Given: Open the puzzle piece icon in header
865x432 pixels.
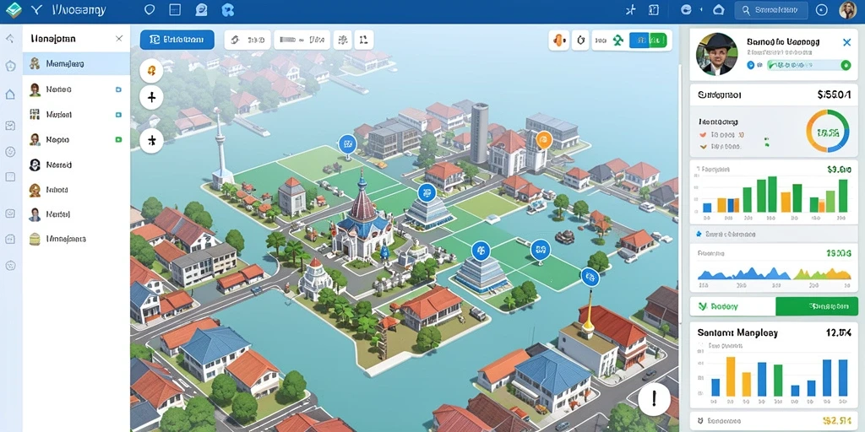Looking at the screenshot, I should click(x=227, y=10).
